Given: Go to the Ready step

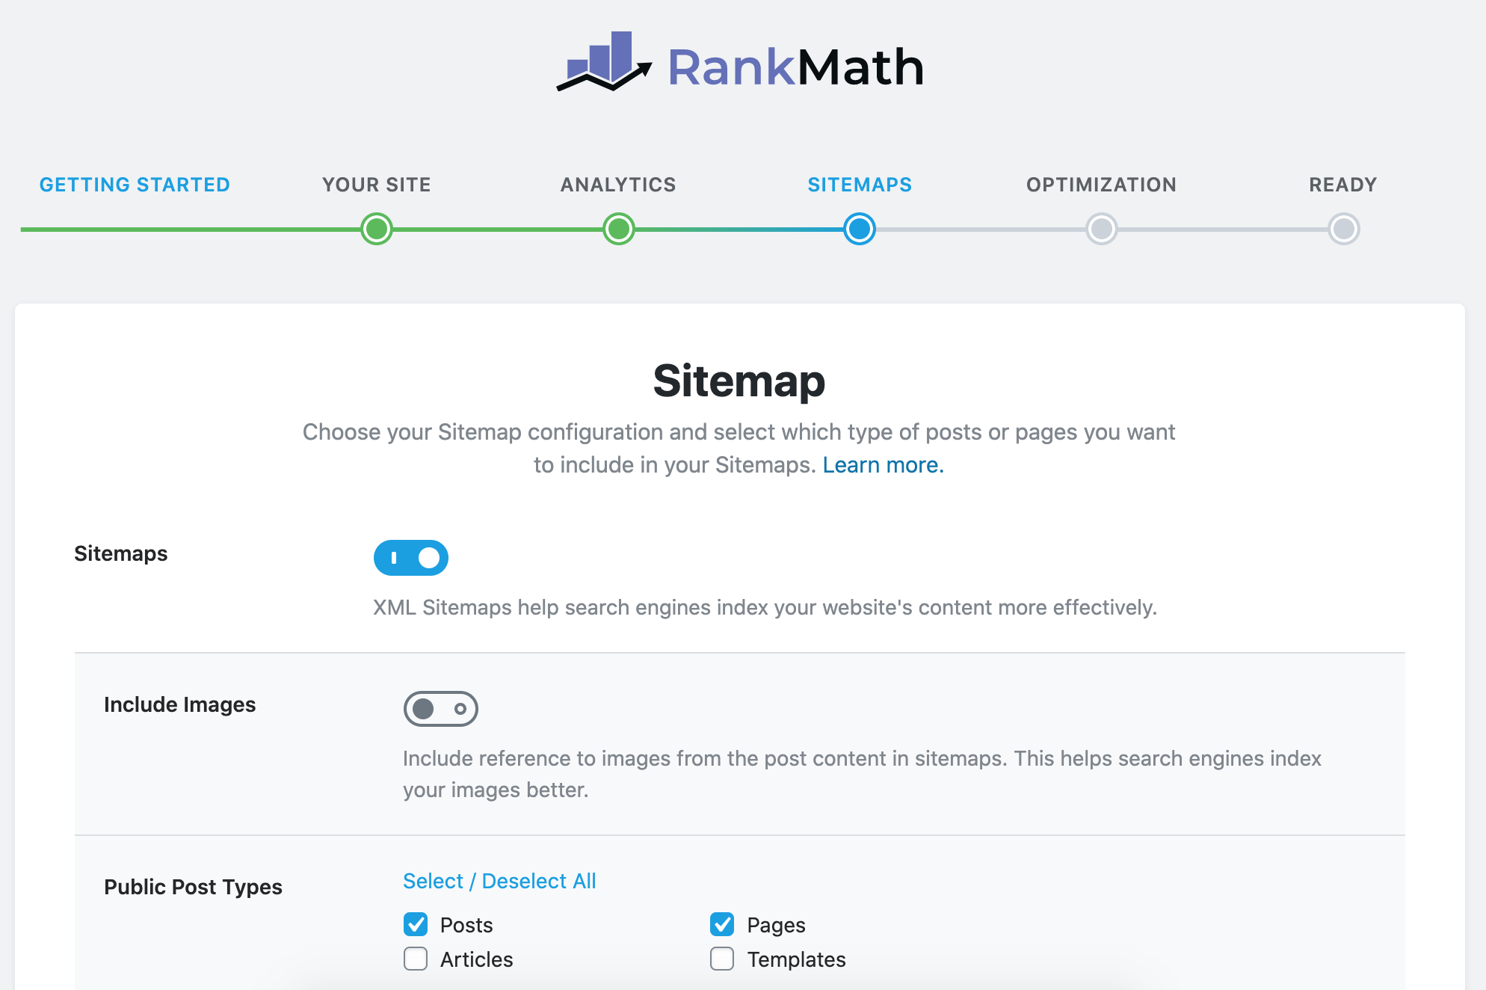Looking at the screenshot, I should 1343,184.
